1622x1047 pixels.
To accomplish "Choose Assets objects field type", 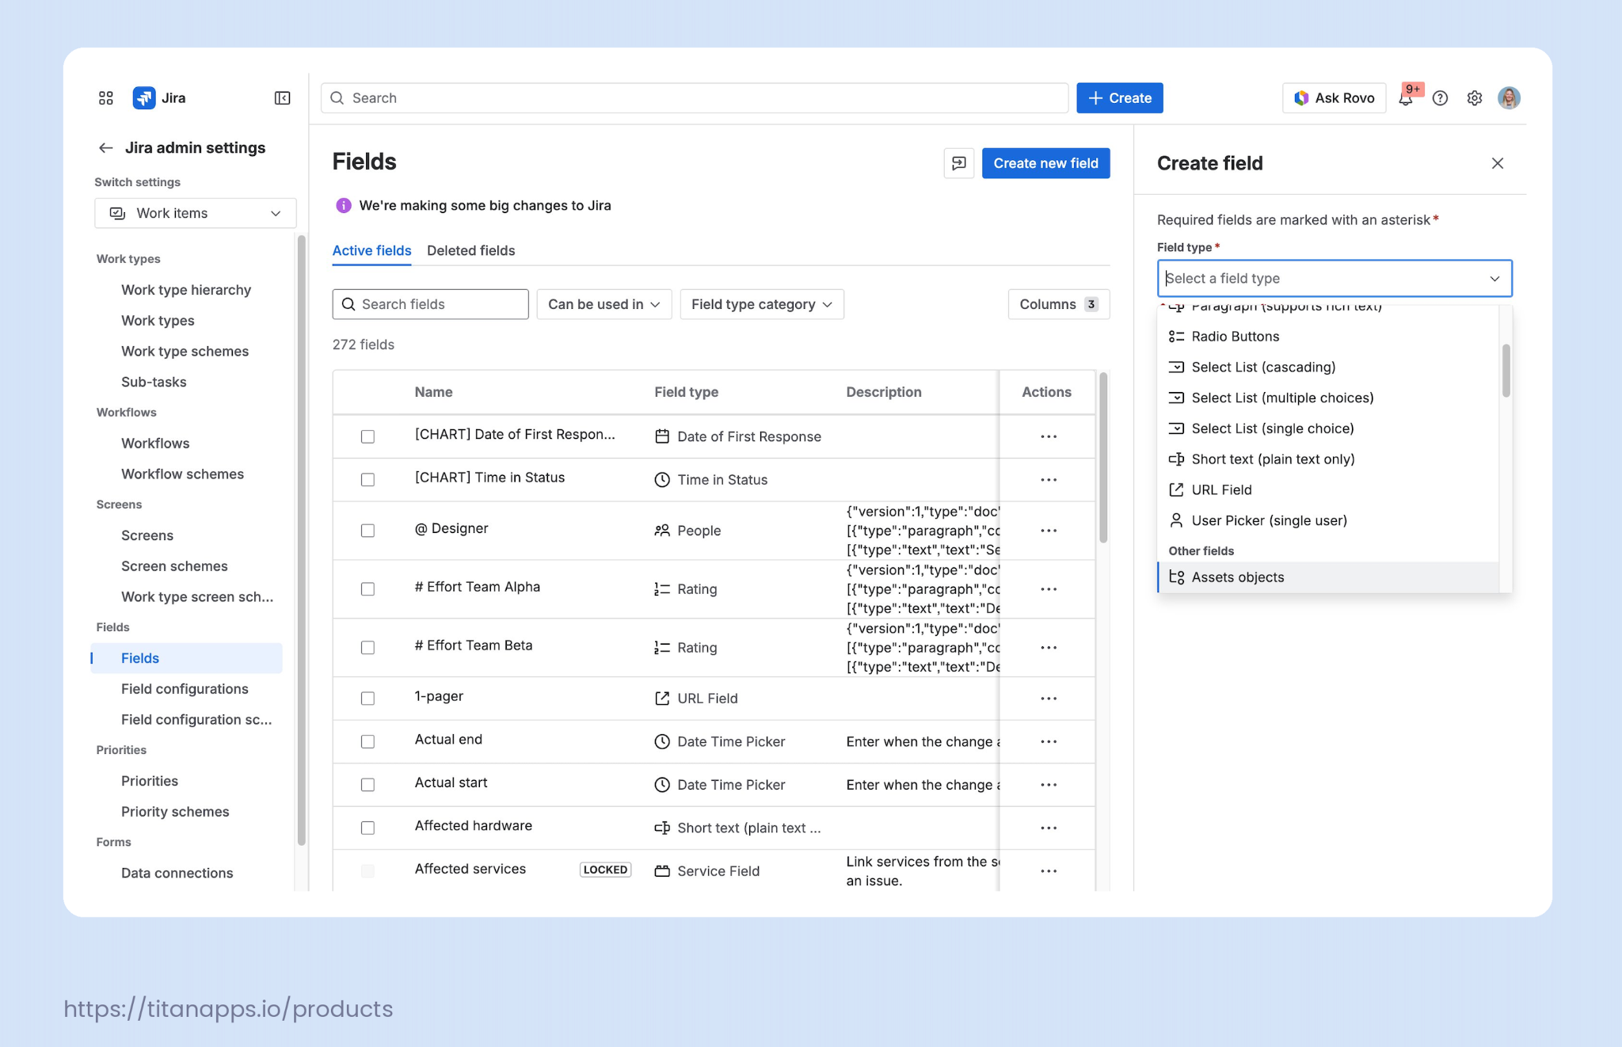I will coord(1328,577).
